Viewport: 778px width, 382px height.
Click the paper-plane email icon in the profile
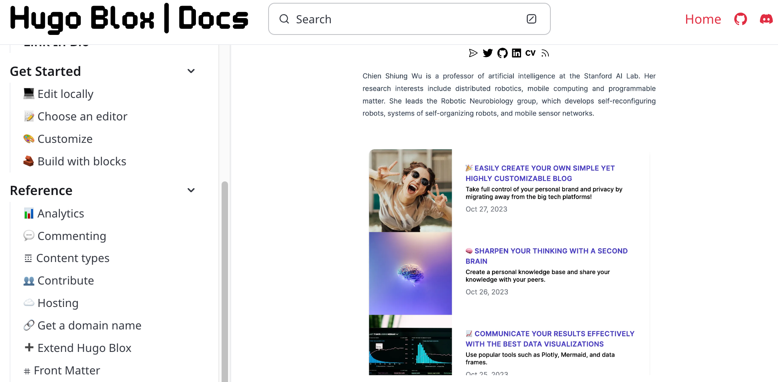[x=473, y=53]
